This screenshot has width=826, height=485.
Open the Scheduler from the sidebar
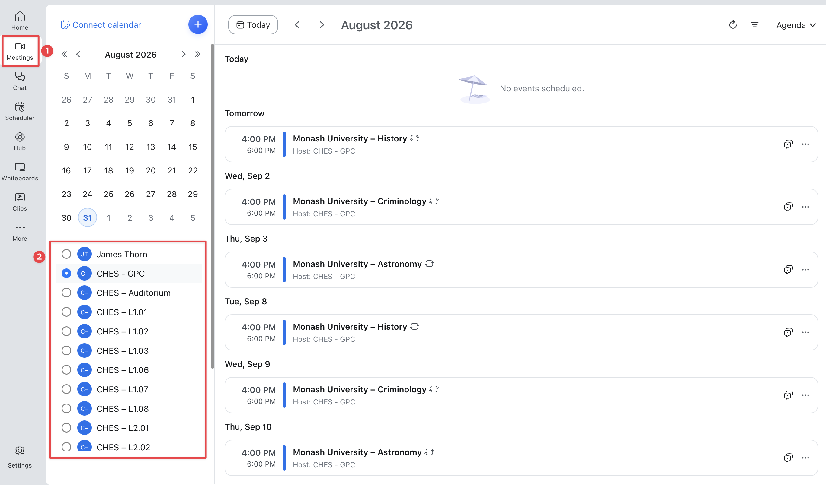20,112
